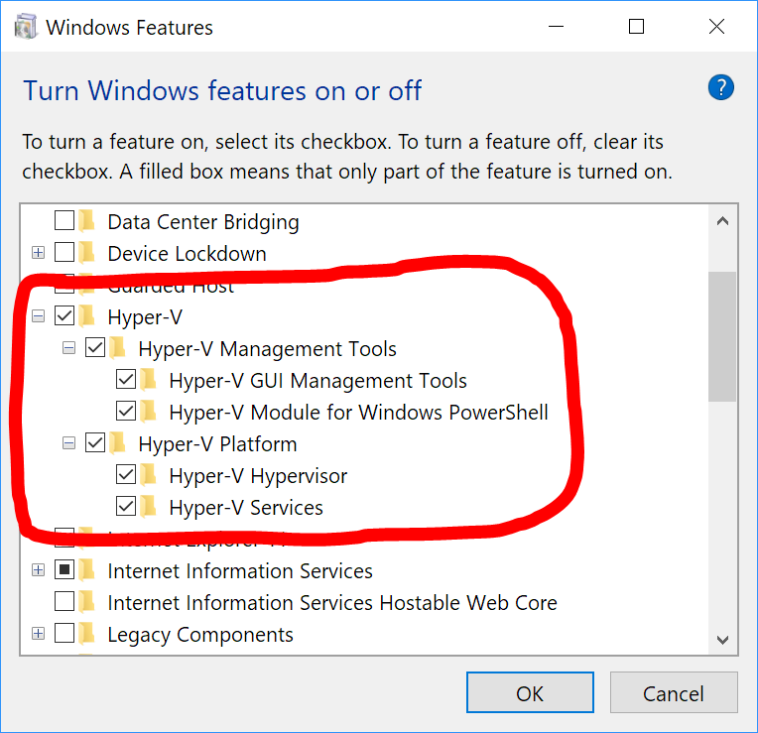
Task: Select the Device Lockdown label
Action: click(188, 253)
